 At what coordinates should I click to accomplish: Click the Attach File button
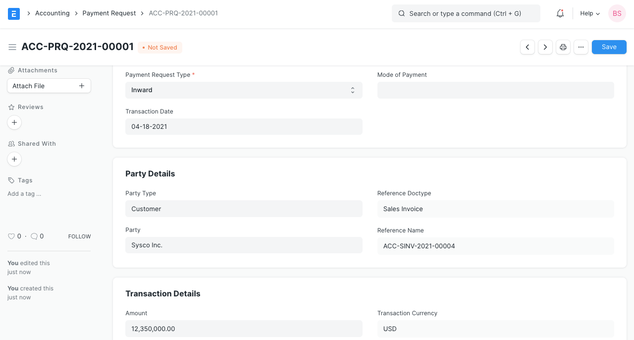coord(49,85)
